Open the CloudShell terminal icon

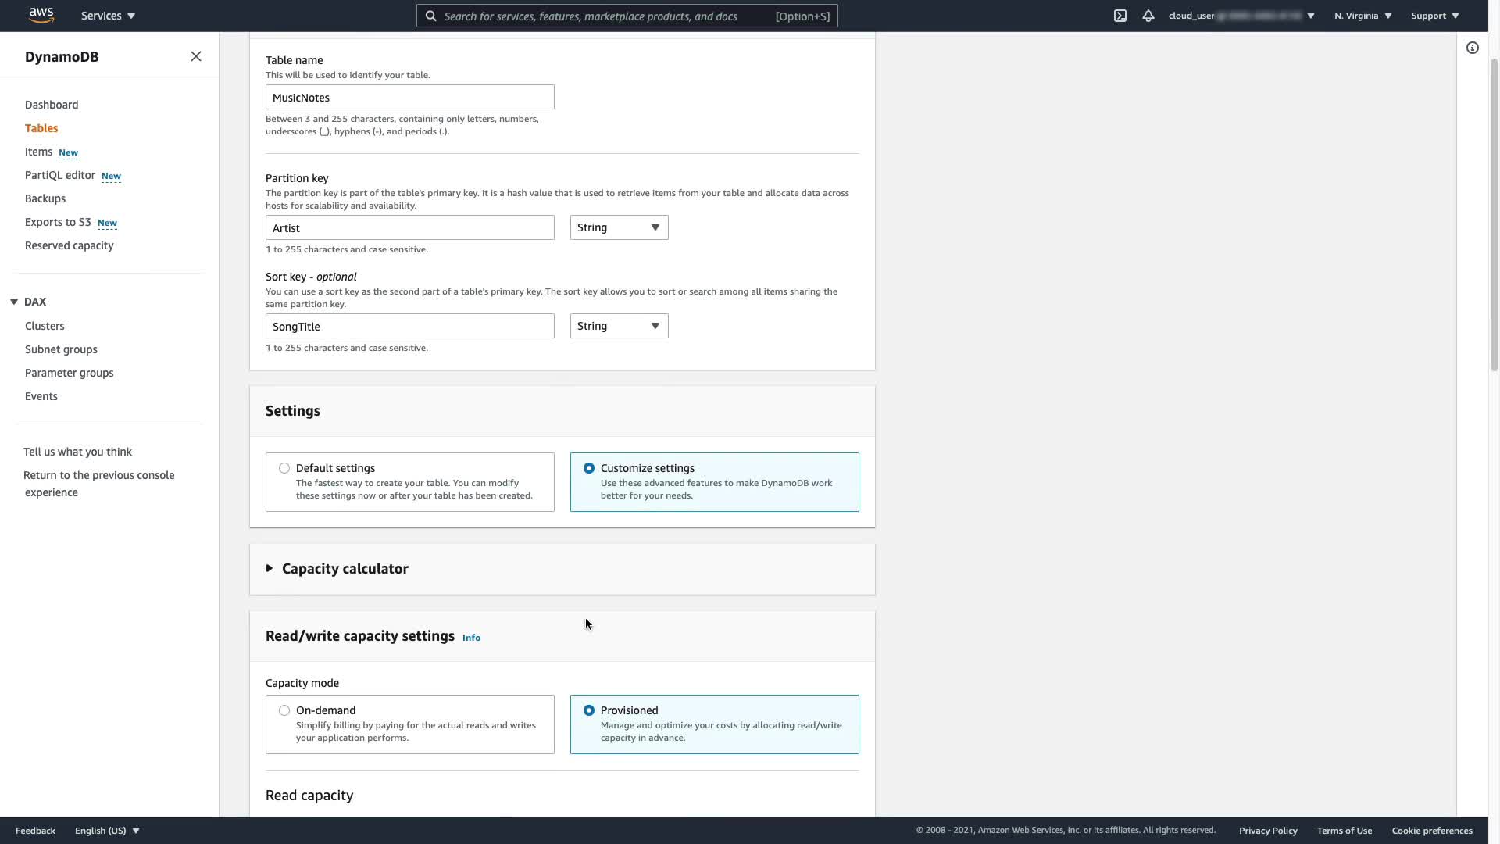[1120, 16]
